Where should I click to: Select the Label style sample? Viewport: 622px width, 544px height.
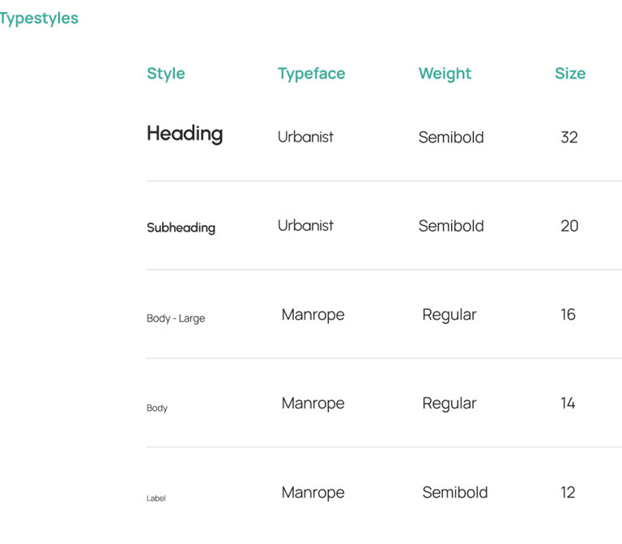[156, 499]
